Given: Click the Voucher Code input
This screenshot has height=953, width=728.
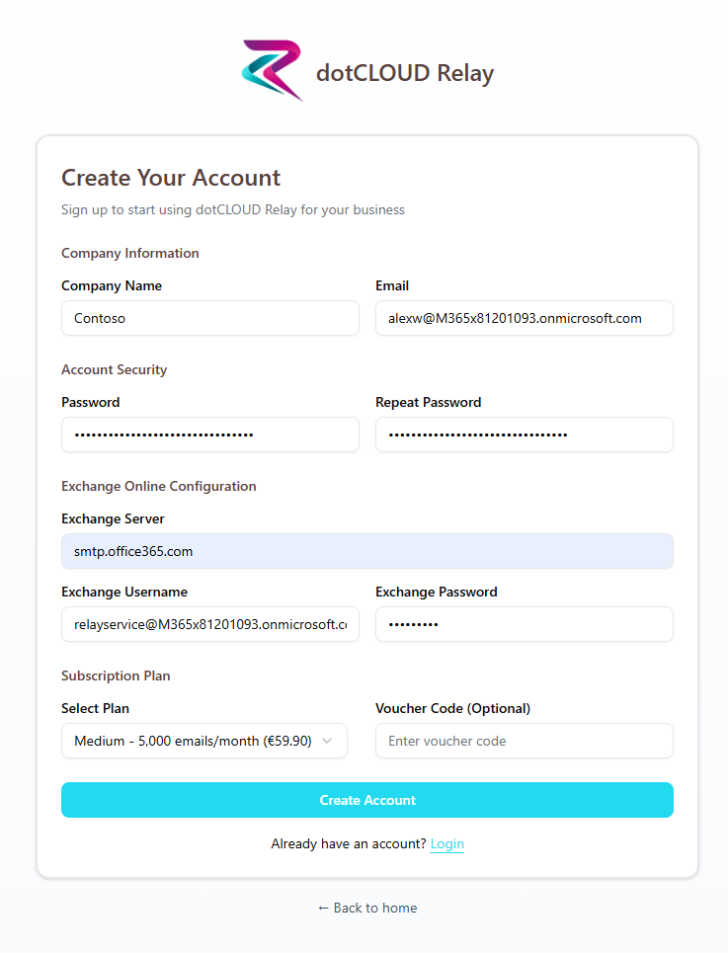Looking at the screenshot, I should tap(524, 741).
